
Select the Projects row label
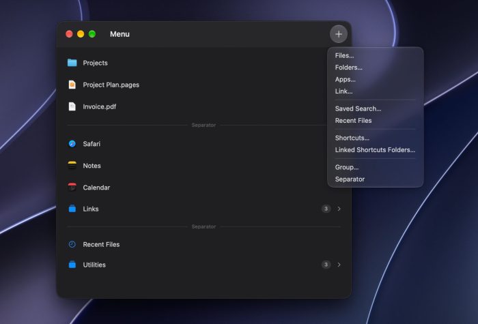[95, 63]
